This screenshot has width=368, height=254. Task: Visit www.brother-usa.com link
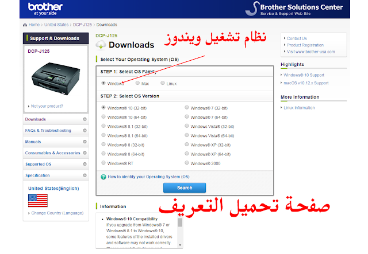coord(310,52)
